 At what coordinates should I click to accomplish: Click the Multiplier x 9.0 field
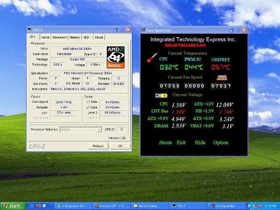pos(64,108)
